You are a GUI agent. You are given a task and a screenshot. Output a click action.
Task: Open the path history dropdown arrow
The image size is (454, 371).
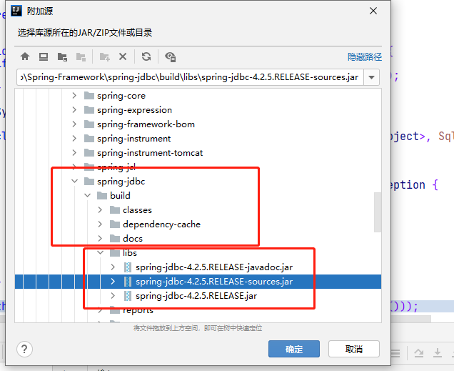tap(371, 77)
